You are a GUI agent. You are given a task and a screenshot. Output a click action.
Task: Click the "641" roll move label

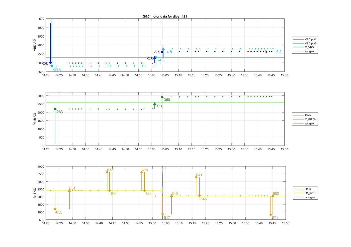coord(199,175)
